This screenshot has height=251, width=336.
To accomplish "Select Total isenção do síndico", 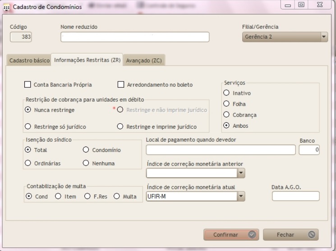I will click(28, 150).
